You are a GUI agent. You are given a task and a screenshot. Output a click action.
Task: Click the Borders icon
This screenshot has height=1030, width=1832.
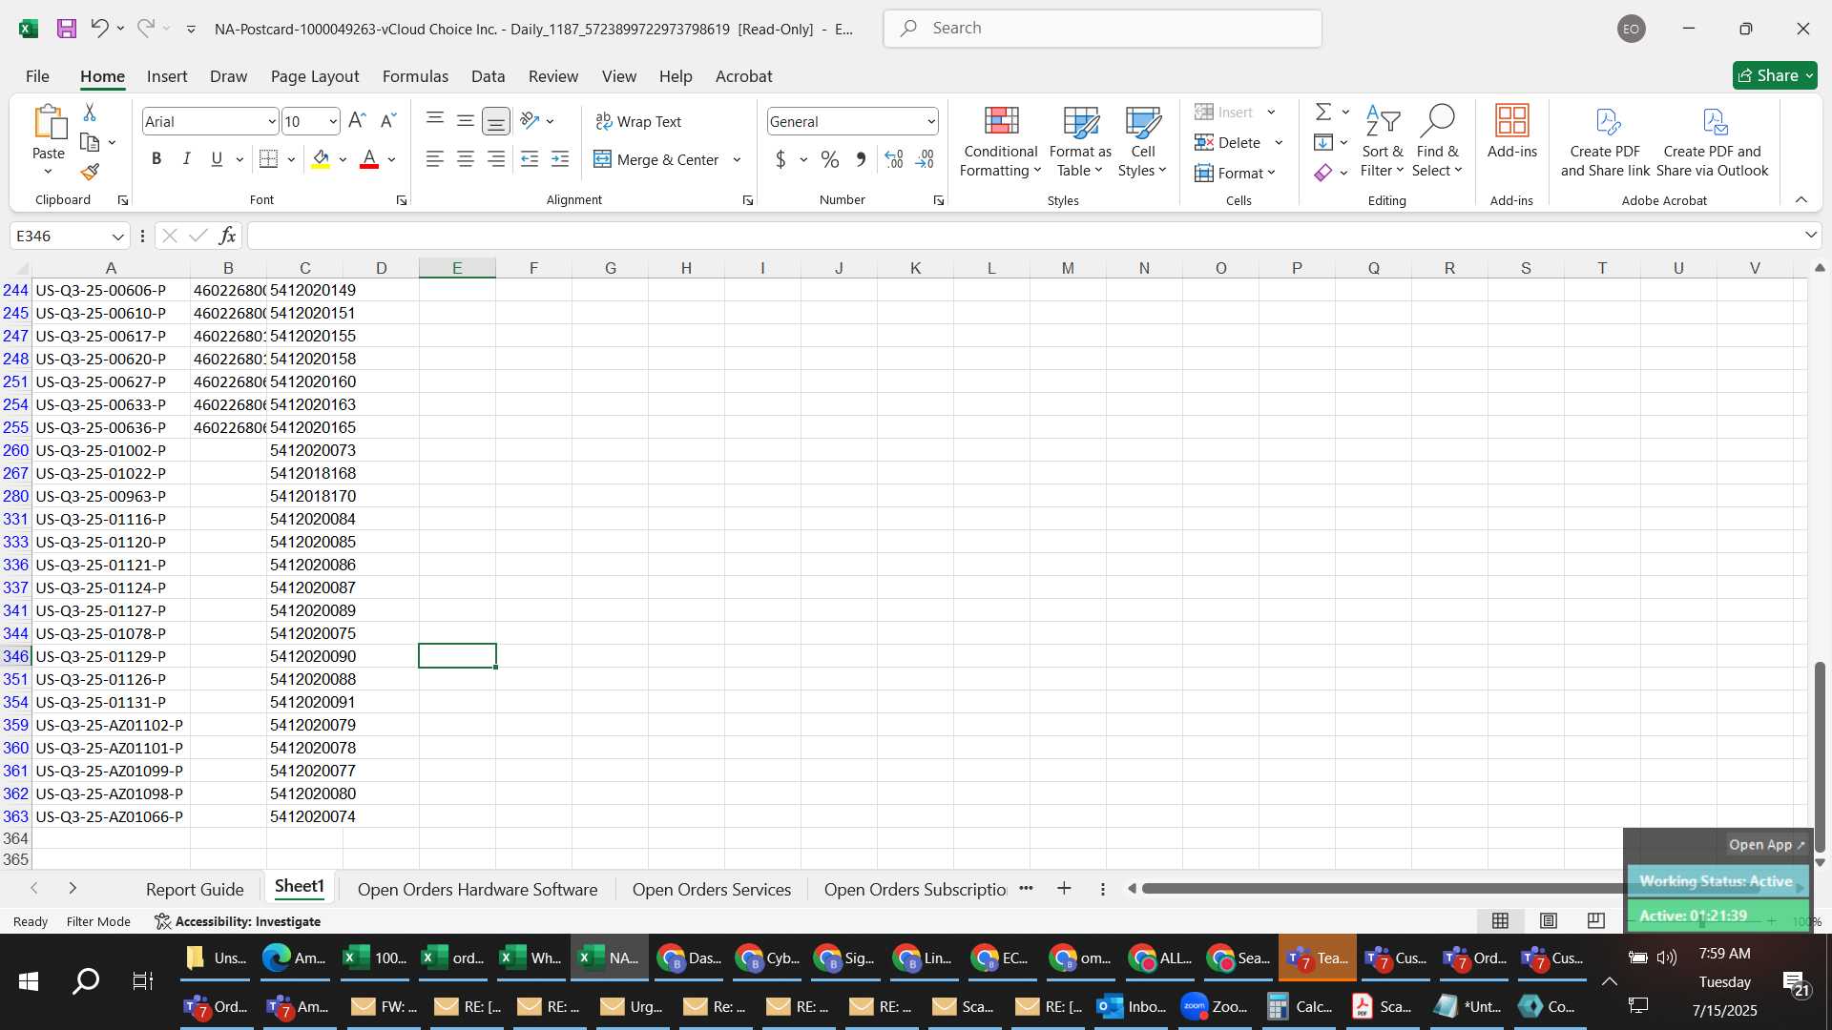coord(269,159)
